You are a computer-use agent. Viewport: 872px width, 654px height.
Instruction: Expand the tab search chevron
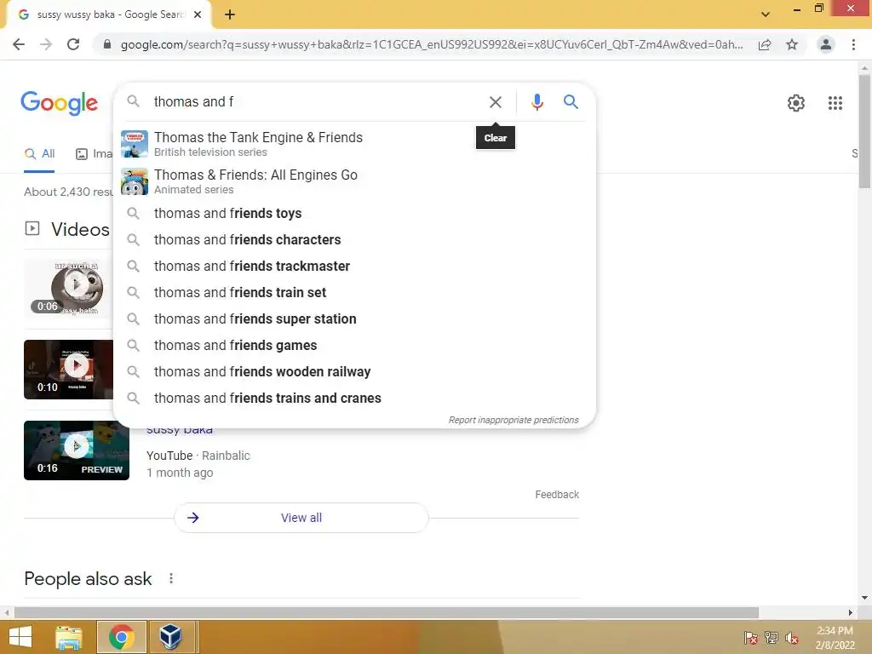point(766,14)
